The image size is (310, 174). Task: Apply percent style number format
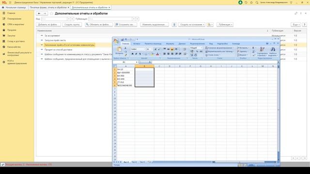click(x=197, y=52)
